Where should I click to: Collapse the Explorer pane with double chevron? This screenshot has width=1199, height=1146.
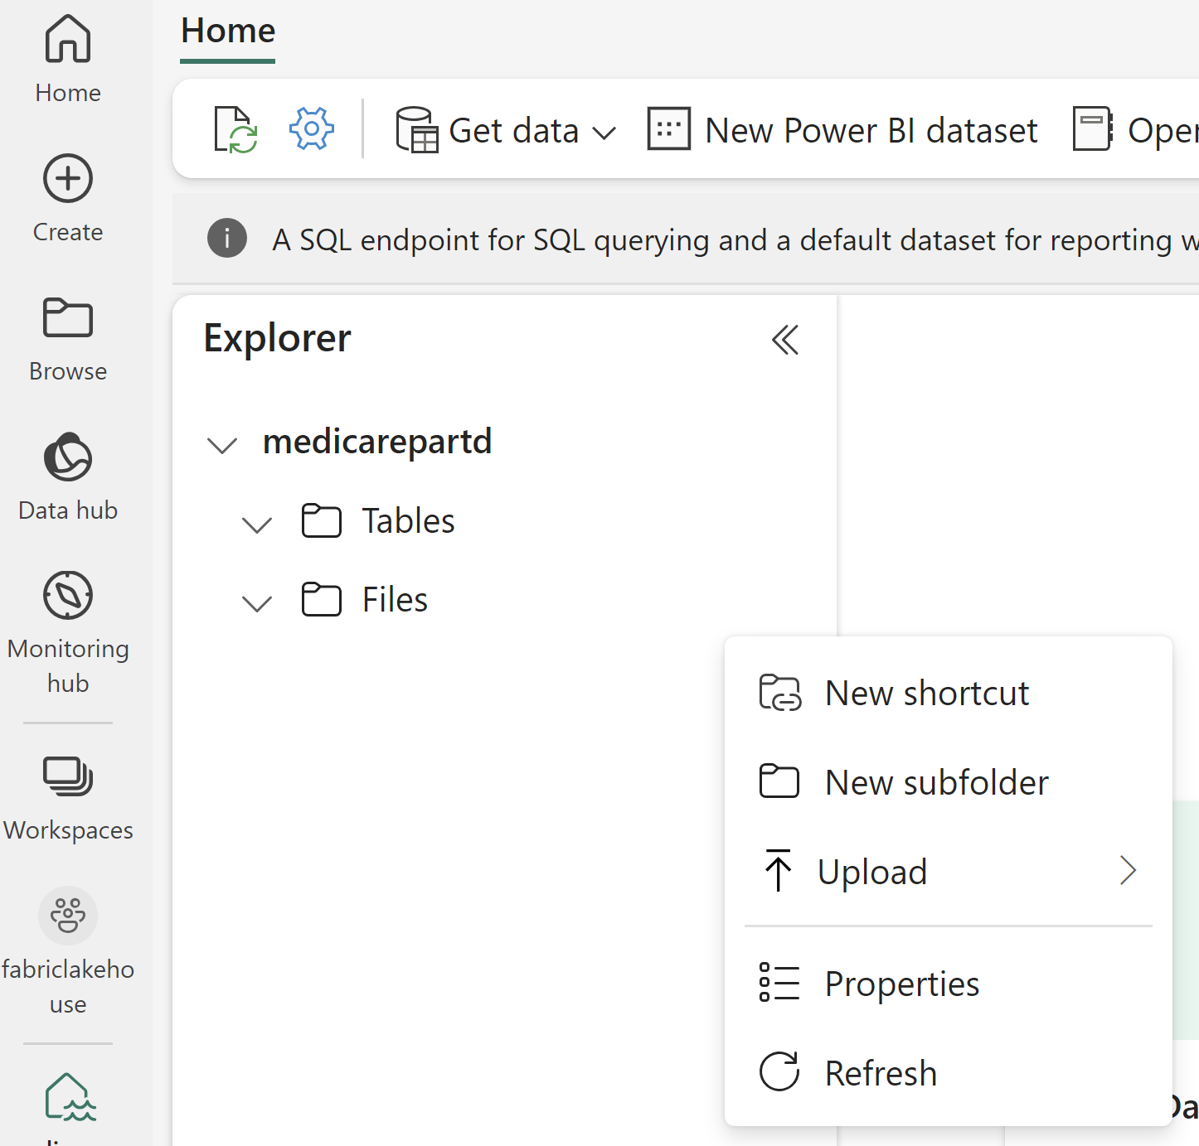[785, 340]
